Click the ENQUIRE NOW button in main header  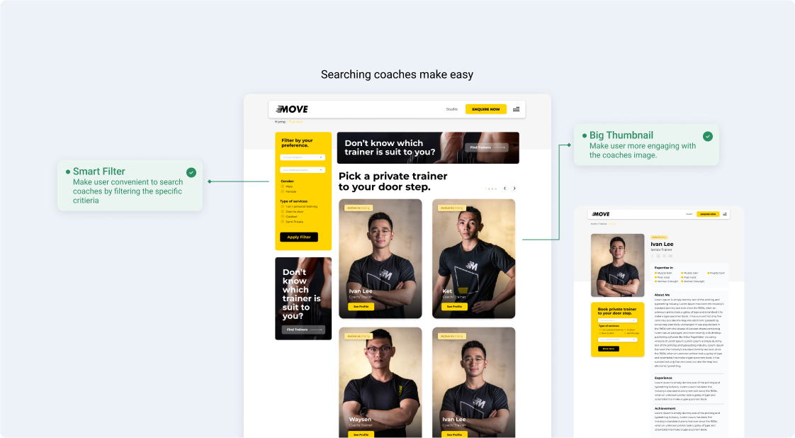[x=486, y=109]
